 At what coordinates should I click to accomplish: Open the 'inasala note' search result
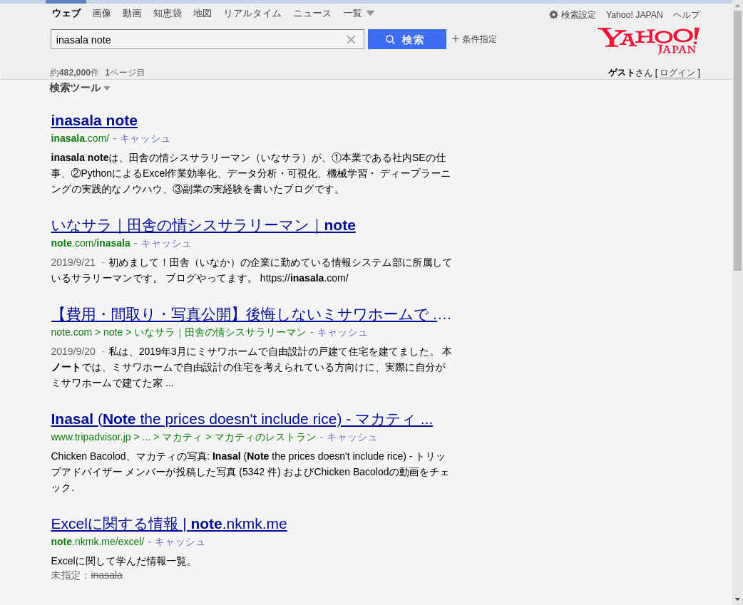(94, 120)
